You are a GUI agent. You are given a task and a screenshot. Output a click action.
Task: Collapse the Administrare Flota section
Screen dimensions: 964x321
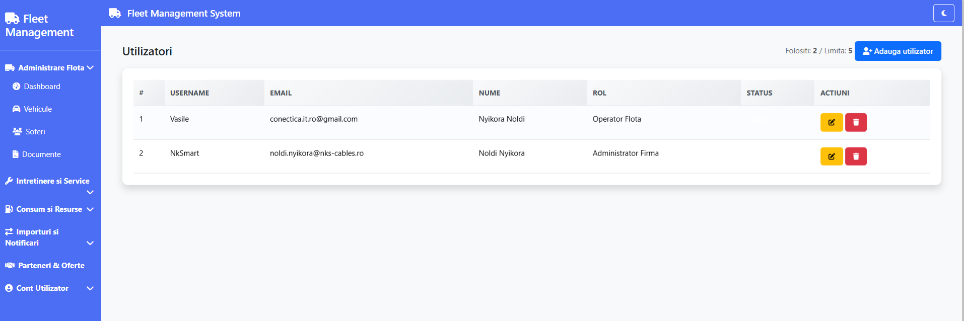coord(50,67)
